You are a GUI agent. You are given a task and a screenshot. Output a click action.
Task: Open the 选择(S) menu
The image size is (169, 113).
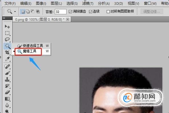[x=72, y=4]
